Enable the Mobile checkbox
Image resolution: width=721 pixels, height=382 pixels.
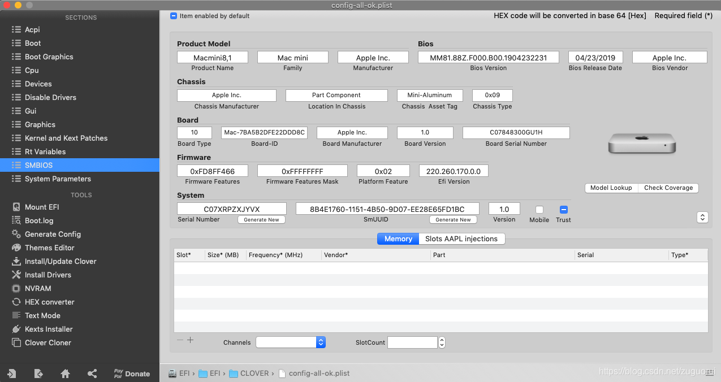coord(539,210)
